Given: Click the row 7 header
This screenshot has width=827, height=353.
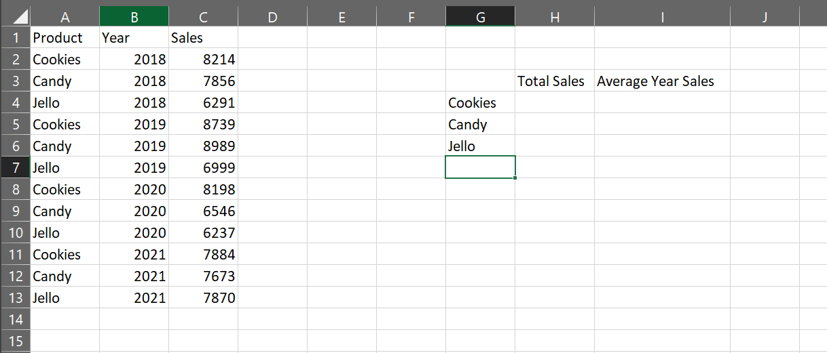Looking at the screenshot, I should pos(16,168).
